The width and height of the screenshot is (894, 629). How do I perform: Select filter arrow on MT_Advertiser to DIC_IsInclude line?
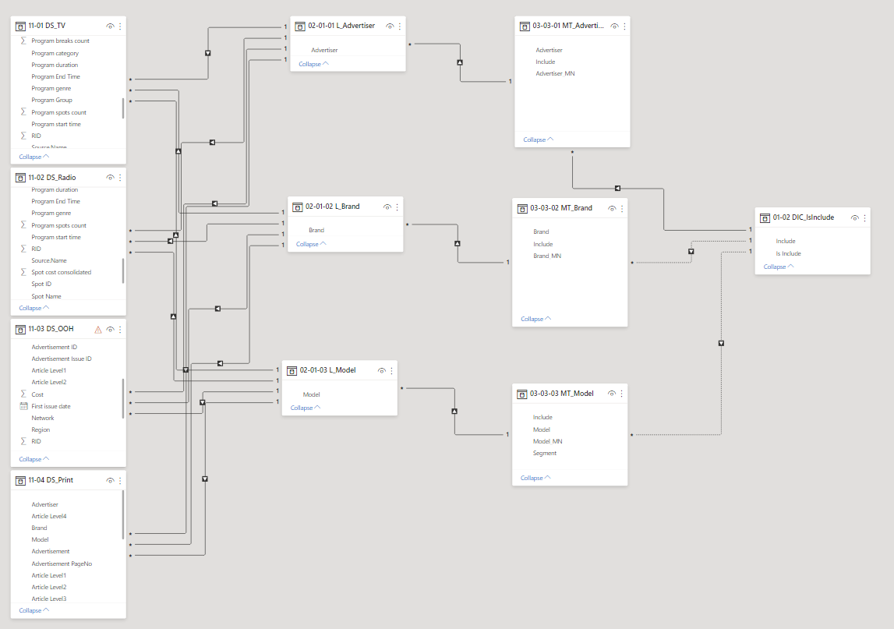617,188
